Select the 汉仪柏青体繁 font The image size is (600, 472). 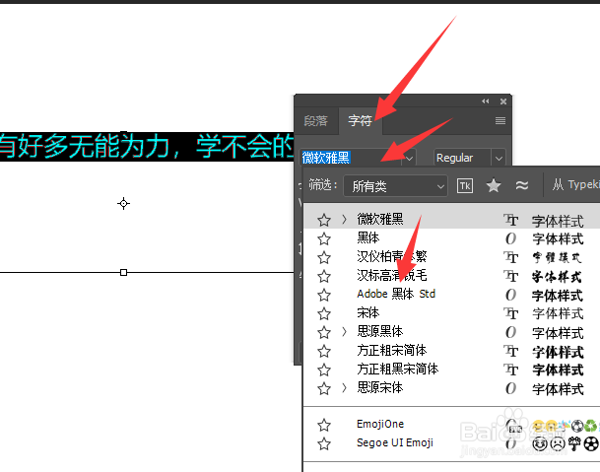coord(392,256)
